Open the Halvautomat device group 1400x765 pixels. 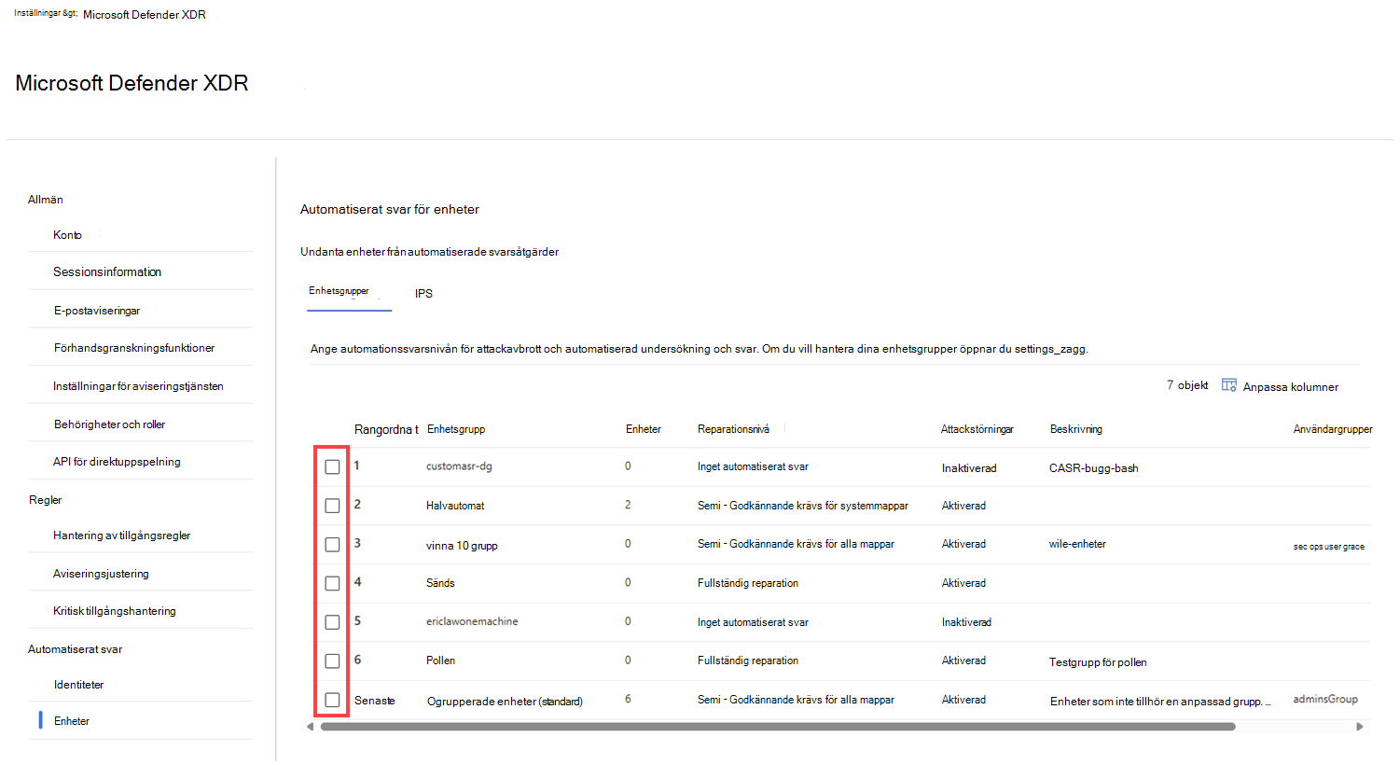(x=455, y=506)
